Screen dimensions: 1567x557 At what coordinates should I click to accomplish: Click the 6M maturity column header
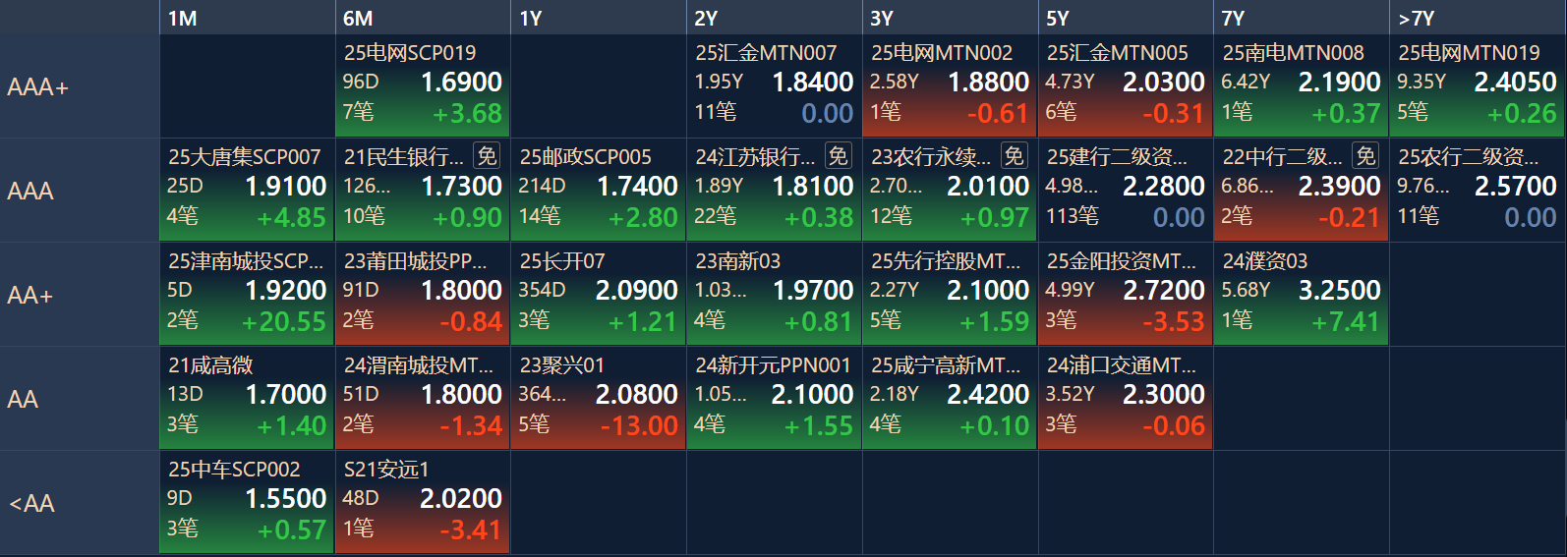423,18
